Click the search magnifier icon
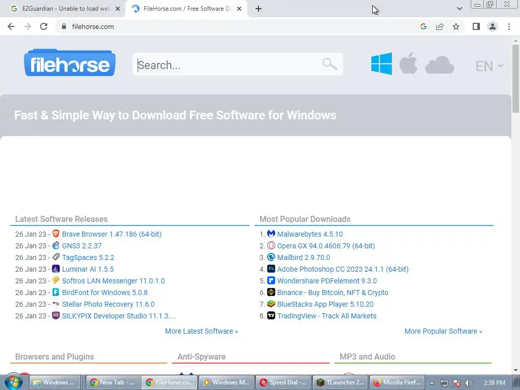Image resolution: width=520 pixels, height=390 pixels. tap(330, 63)
